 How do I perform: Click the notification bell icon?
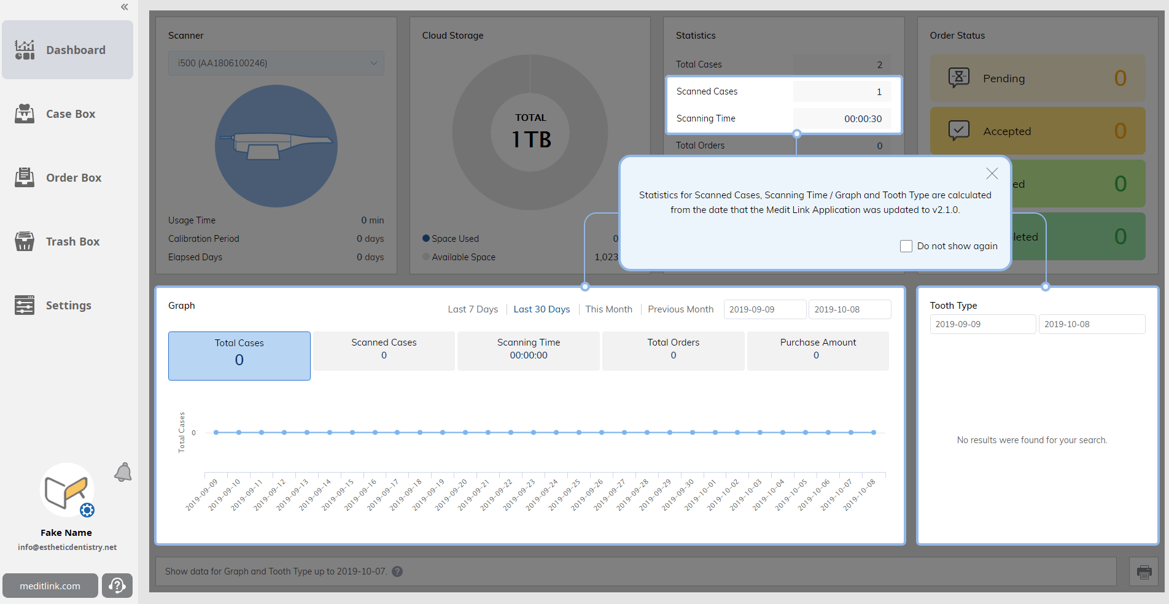tap(123, 472)
